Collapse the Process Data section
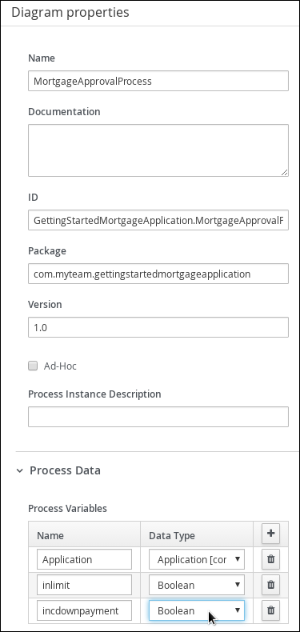Screen dimensions: 300x632 (x=20, y=470)
